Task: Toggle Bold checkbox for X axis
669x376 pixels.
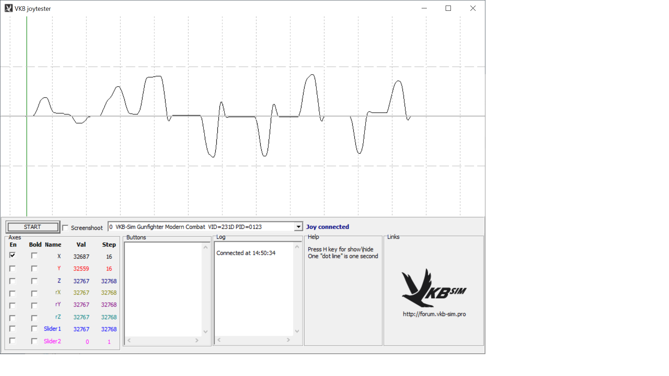Action: pos(34,256)
